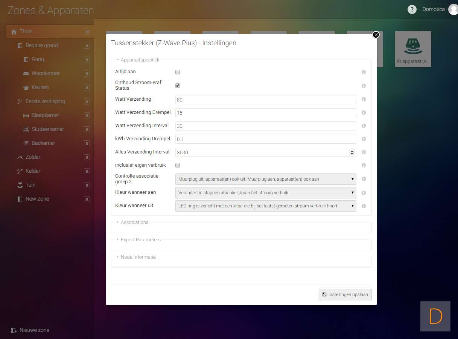The height and width of the screenshot is (339, 458).
Task: Click Nieuwe zone to add a zone
Action: 34,330
